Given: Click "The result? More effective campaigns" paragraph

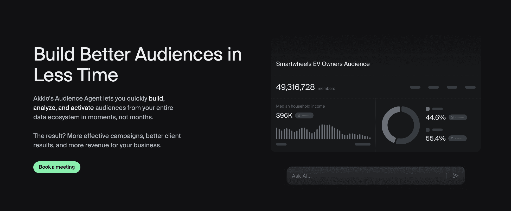Looking at the screenshot, I should pyautogui.click(x=107, y=141).
